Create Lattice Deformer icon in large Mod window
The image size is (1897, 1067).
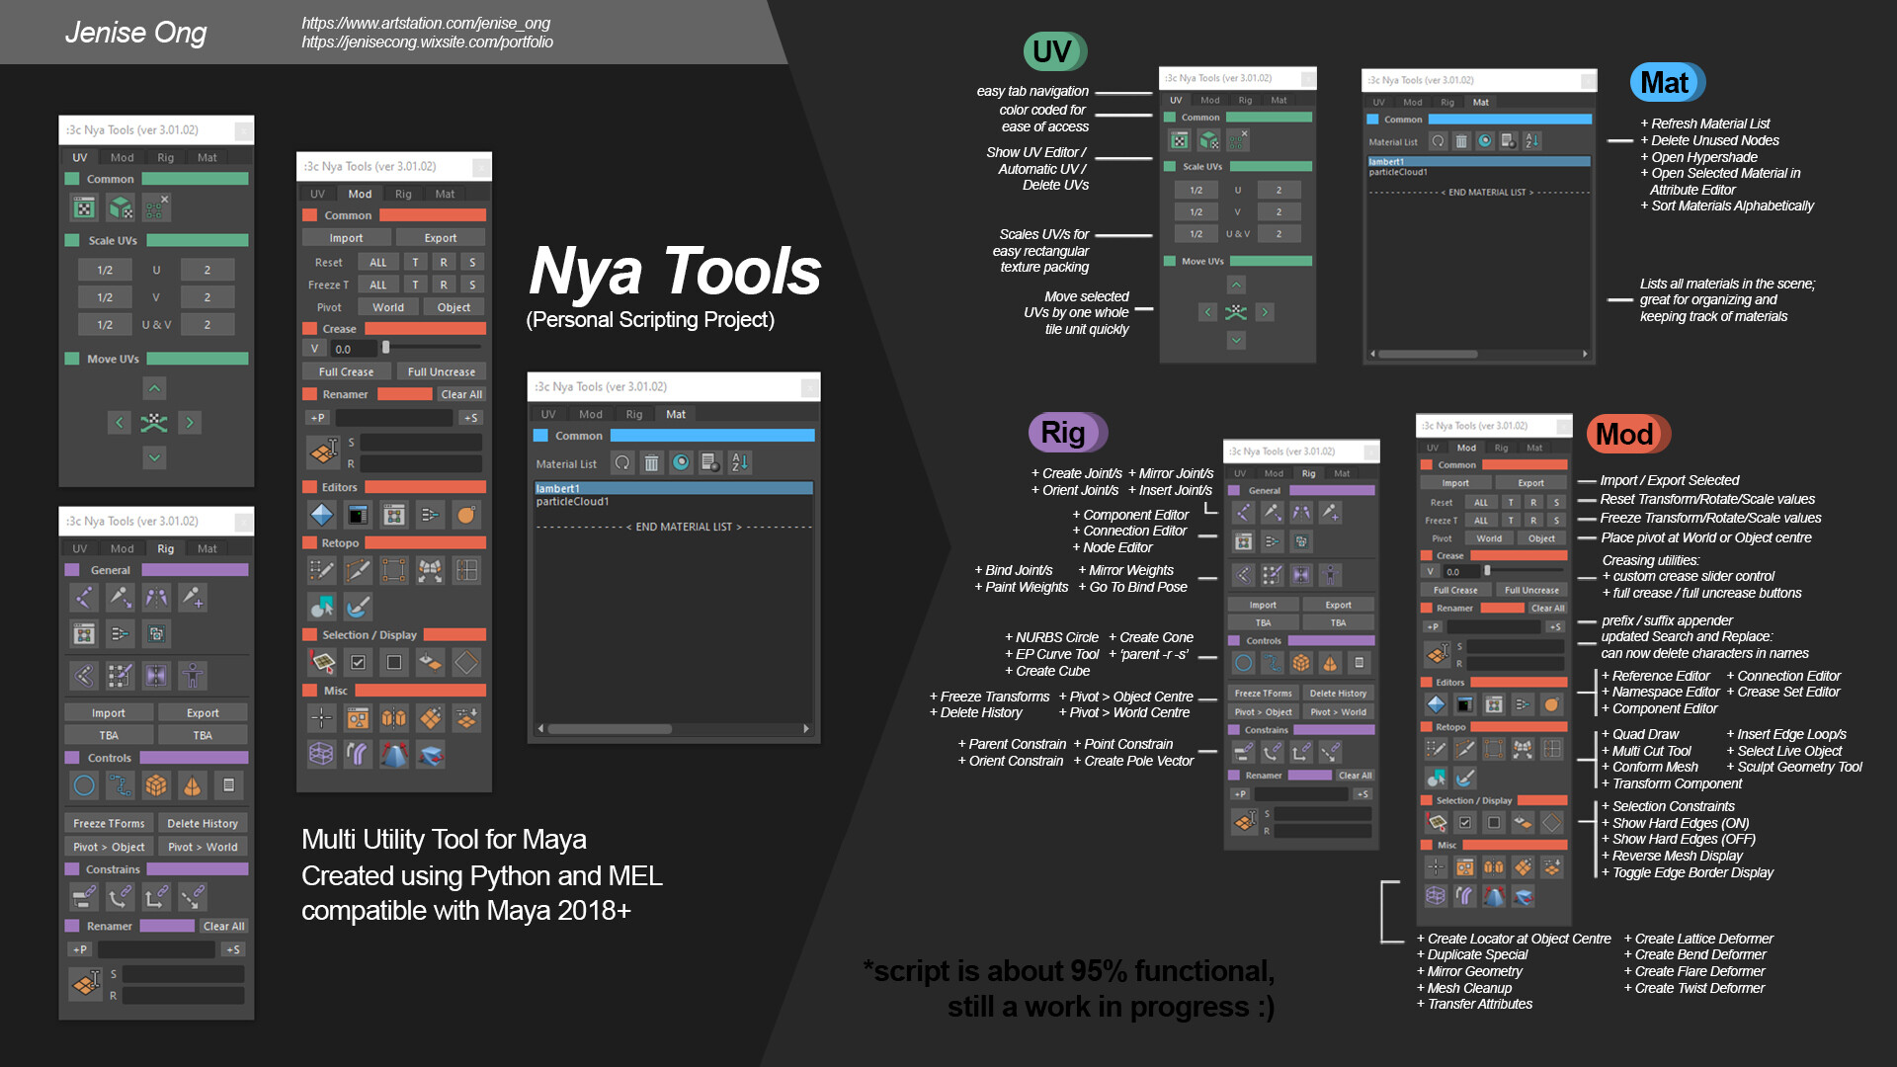[x=322, y=755]
